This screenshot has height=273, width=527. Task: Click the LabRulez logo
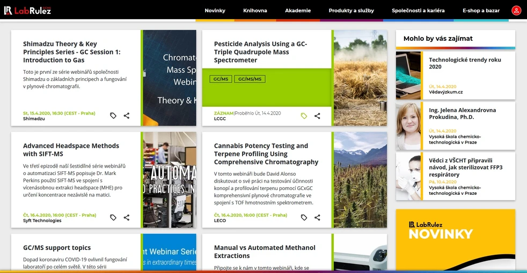click(x=27, y=10)
